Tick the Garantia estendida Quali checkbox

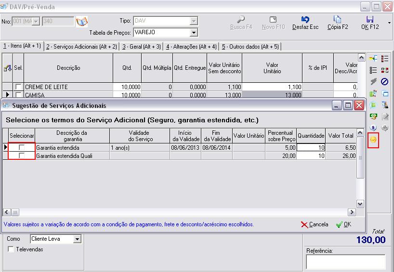pos(22,156)
